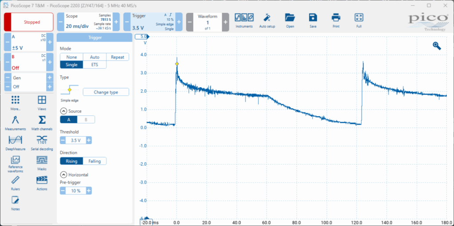This screenshot has width=454, height=226.
Task: Open the Serial decoding tool
Action: click(x=42, y=142)
